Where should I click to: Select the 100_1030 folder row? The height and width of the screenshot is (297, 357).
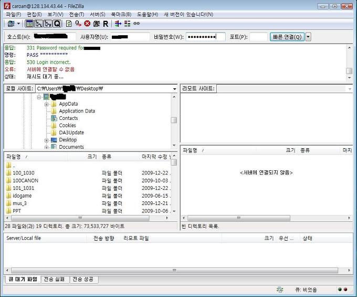88,173
